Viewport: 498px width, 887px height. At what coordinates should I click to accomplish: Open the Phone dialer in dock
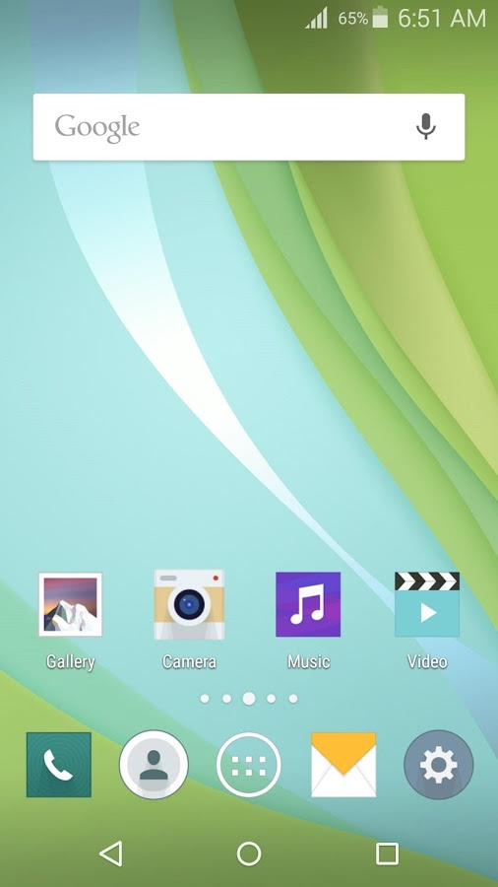pyautogui.click(x=59, y=765)
